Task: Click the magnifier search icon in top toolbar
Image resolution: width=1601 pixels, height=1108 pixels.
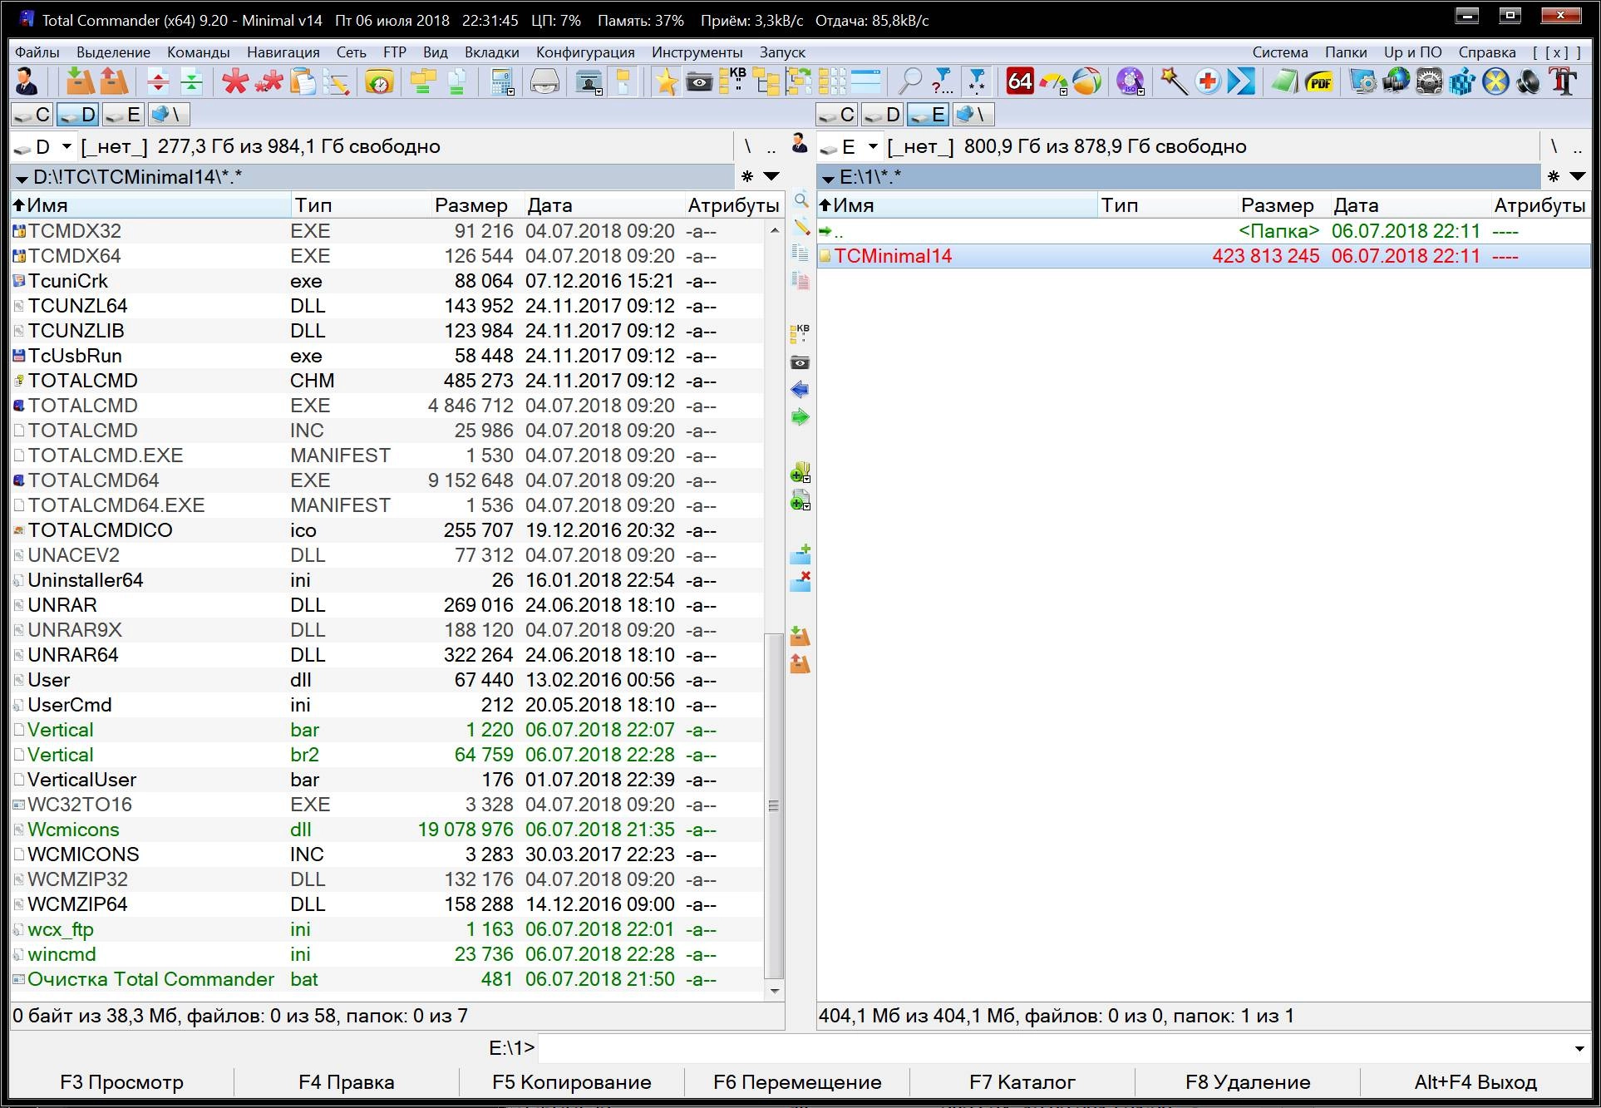Action: (910, 81)
